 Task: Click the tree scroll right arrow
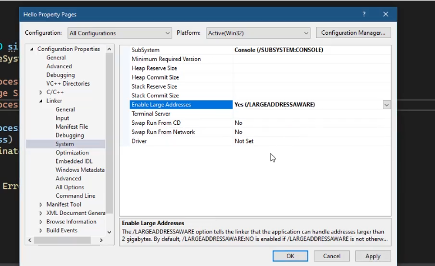tap(101, 240)
